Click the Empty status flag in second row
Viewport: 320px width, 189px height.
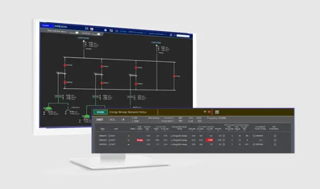click(140, 140)
